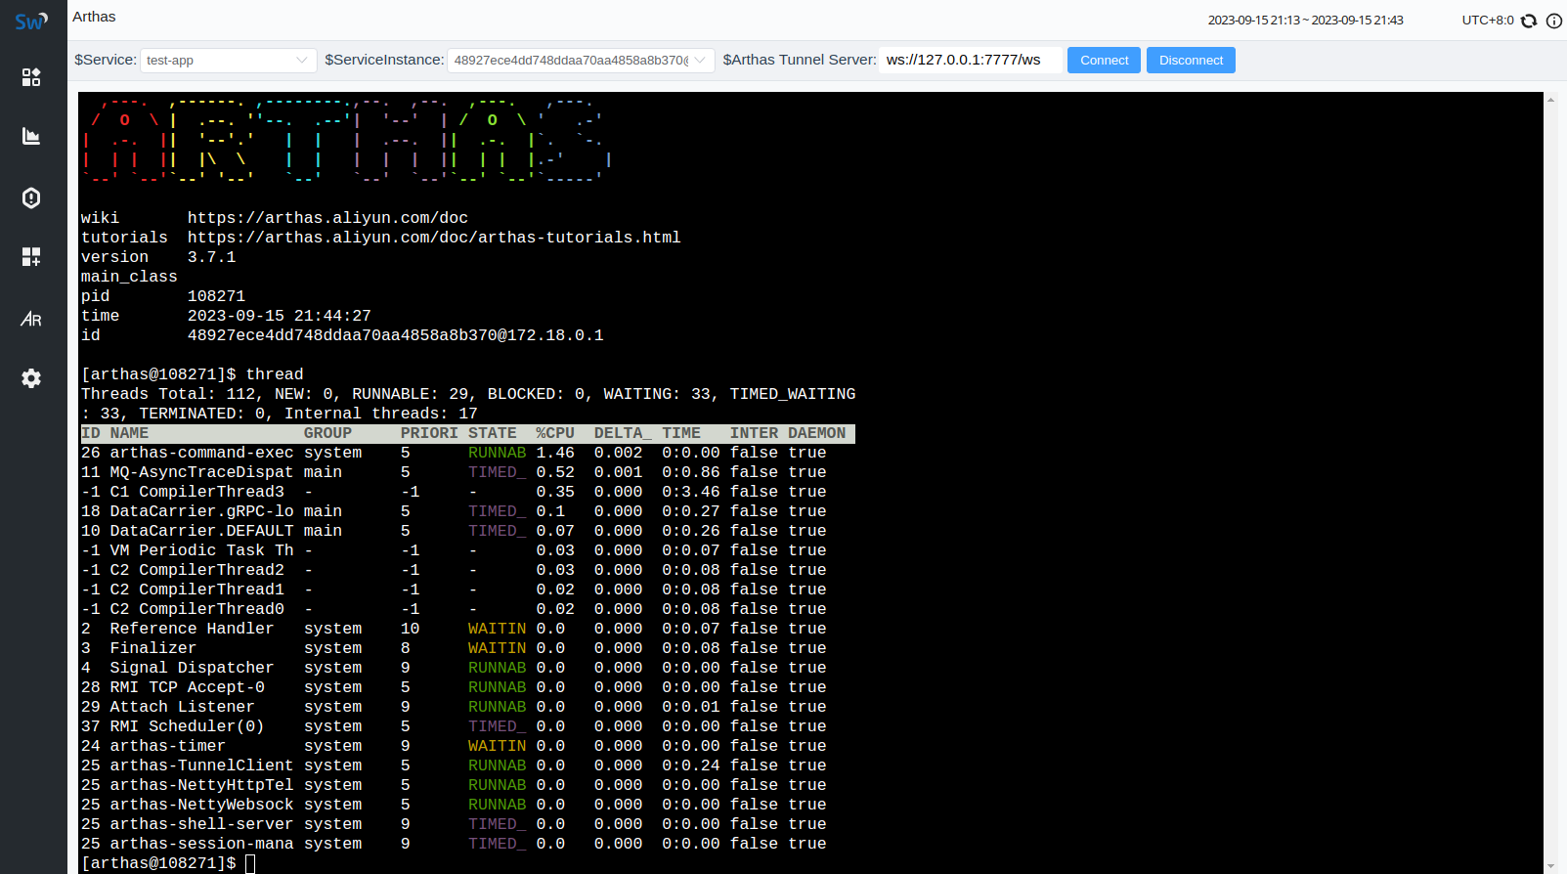Open the date time range picker

tap(1305, 21)
